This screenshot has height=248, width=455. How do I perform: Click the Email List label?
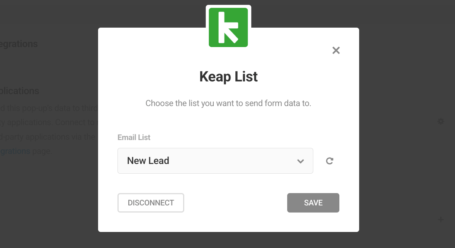click(134, 137)
